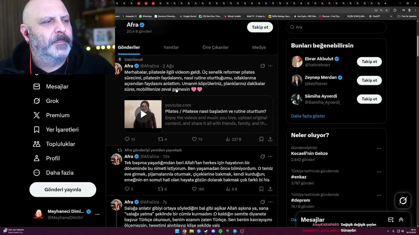Share the post with 166 likes
419x235 pixels.
[x=270, y=189]
